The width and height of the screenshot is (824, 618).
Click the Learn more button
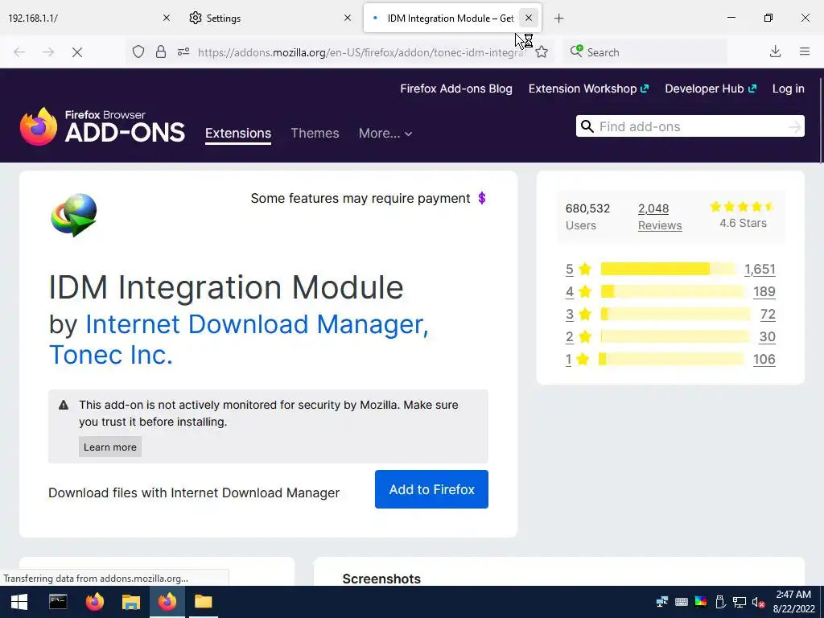point(109,447)
